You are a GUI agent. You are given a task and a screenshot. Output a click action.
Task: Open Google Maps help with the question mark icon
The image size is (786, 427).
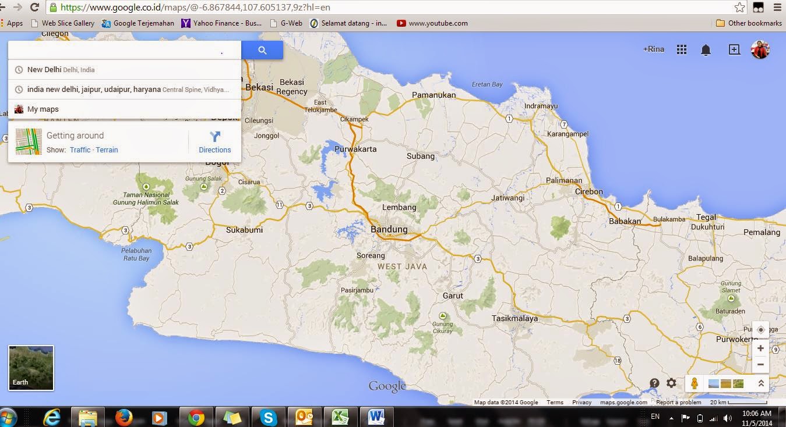tap(654, 383)
